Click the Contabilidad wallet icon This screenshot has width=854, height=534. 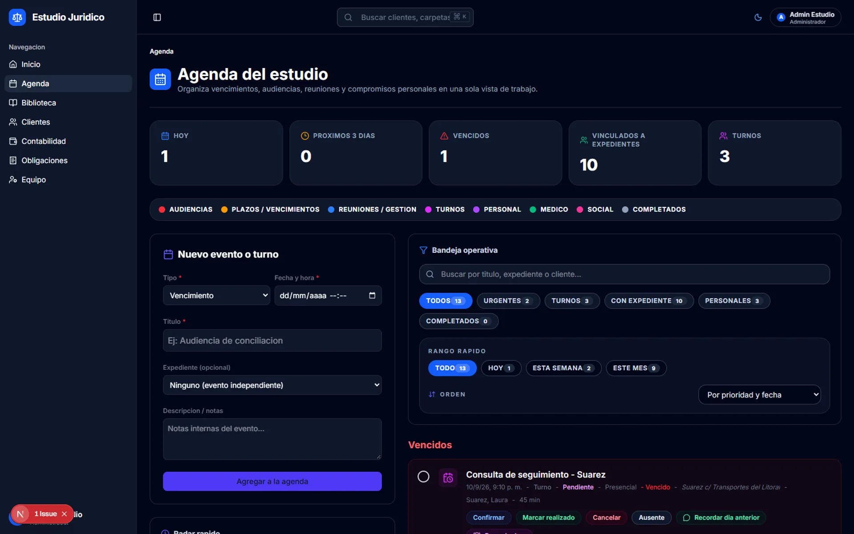(x=13, y=141)
